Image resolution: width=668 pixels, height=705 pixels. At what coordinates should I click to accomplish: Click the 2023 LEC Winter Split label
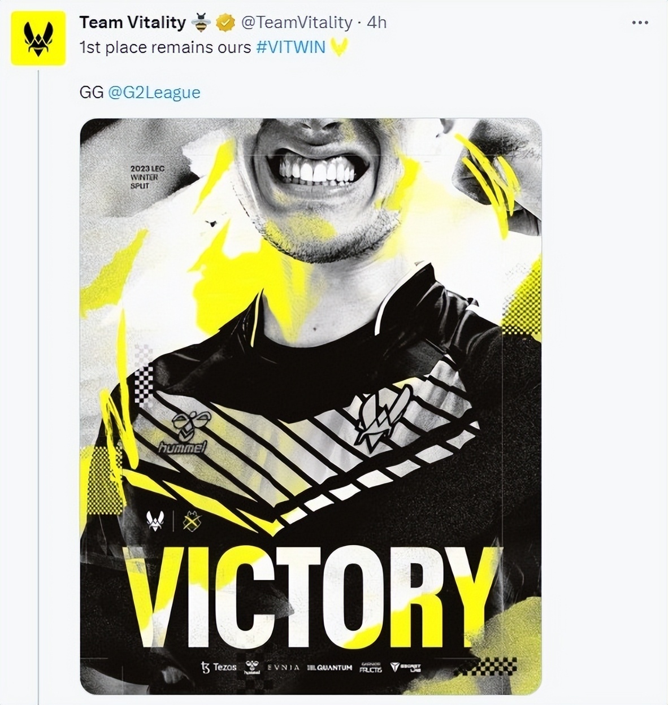(147, 177)
